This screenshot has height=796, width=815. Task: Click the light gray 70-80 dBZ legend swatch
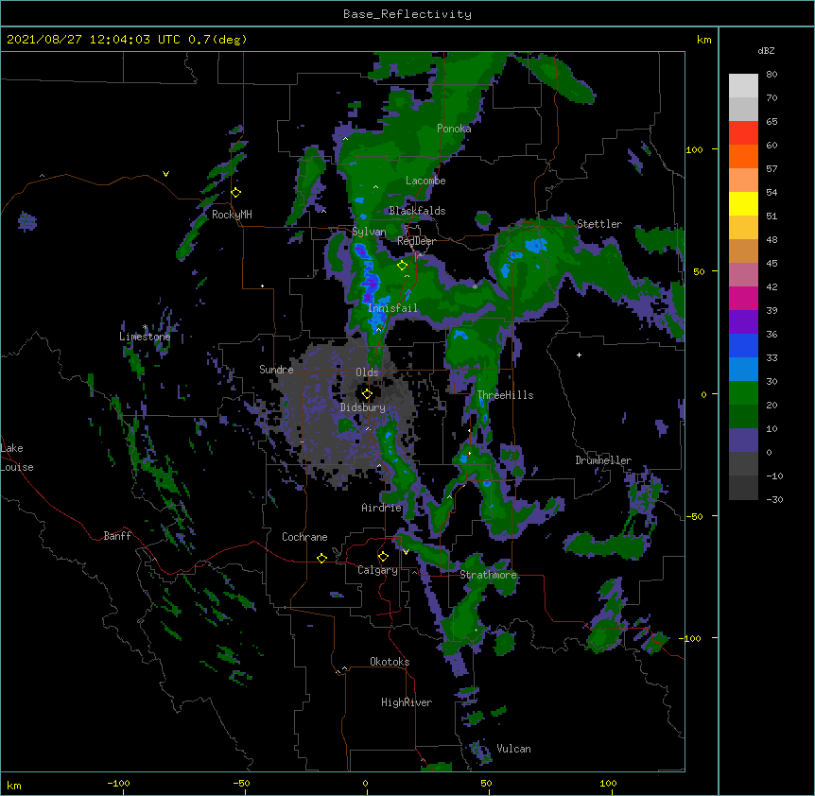743,86
